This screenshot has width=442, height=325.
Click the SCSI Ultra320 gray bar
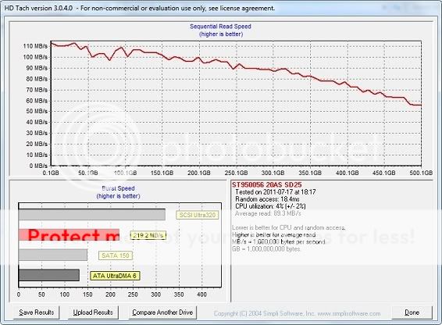point(92,215)
